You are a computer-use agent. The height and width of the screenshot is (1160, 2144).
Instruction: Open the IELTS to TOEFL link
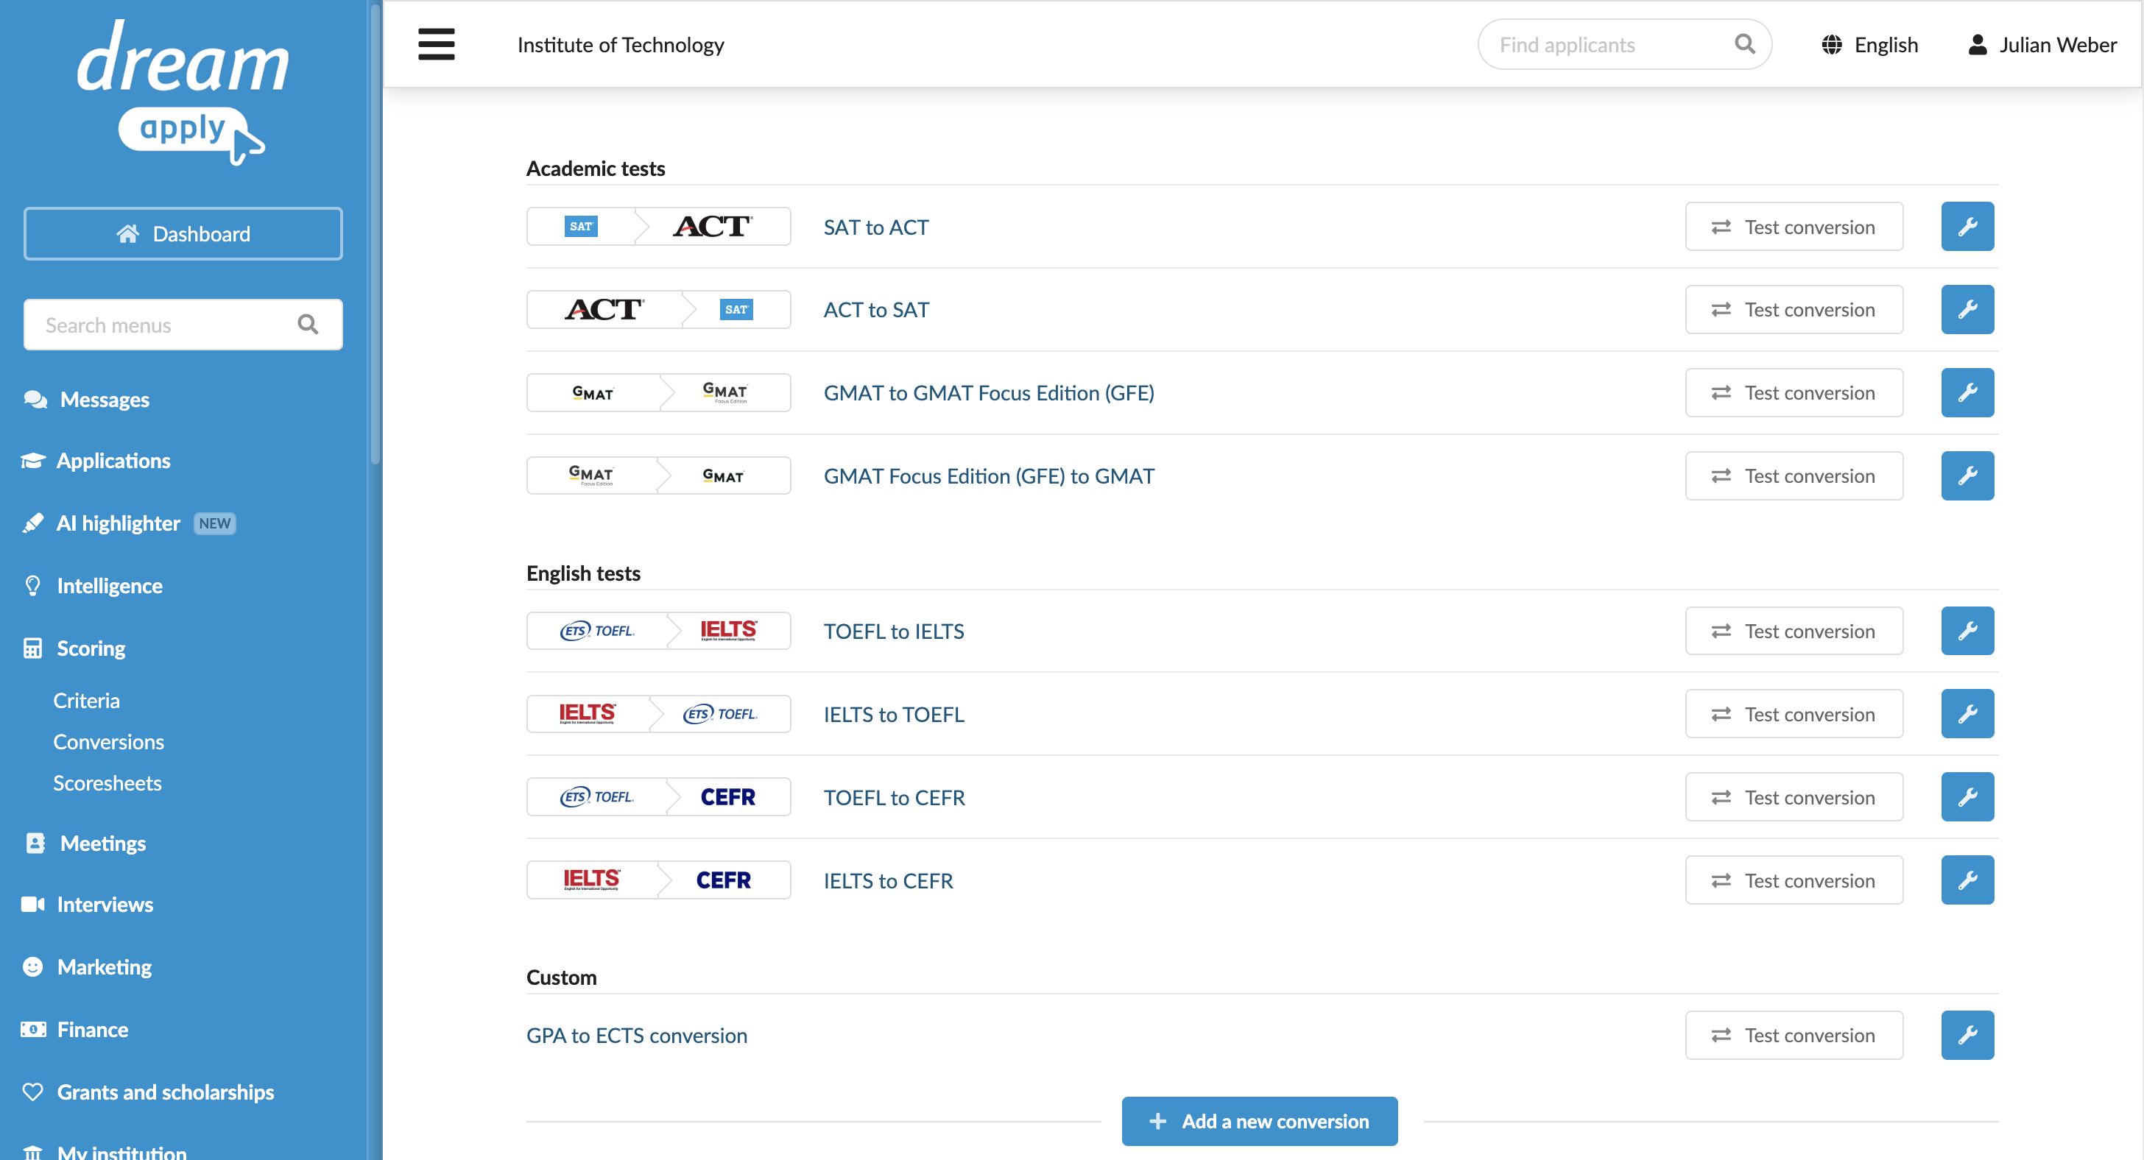pos(893,714)
